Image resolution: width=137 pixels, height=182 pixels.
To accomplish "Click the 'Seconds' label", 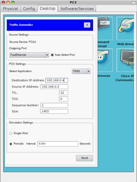I will click(x=85, y=144).
